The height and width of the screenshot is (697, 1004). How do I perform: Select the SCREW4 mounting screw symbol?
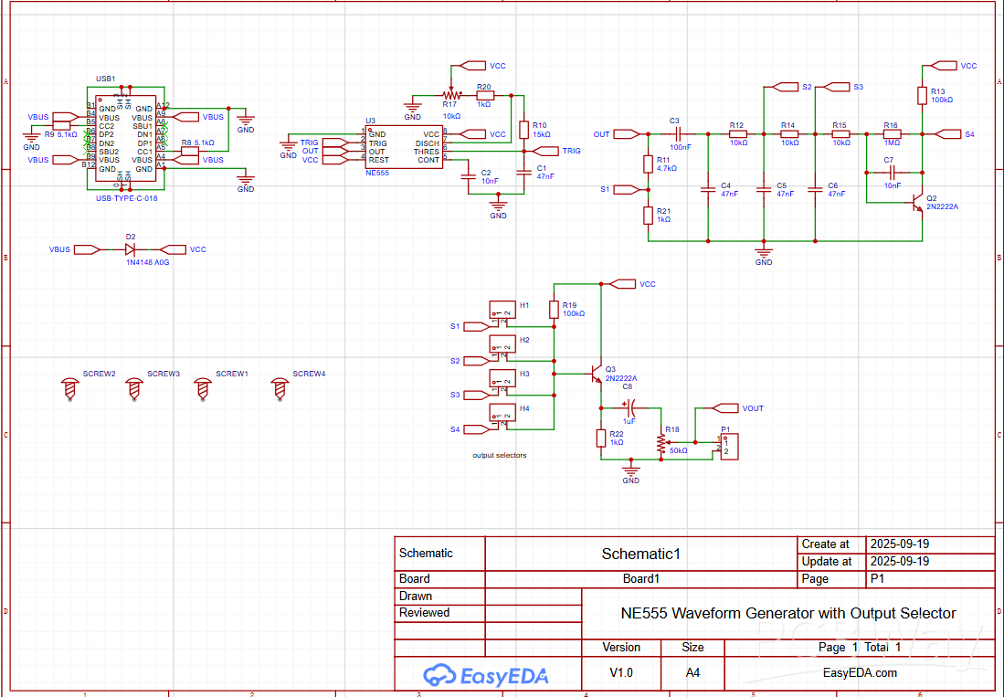(280, 388)
